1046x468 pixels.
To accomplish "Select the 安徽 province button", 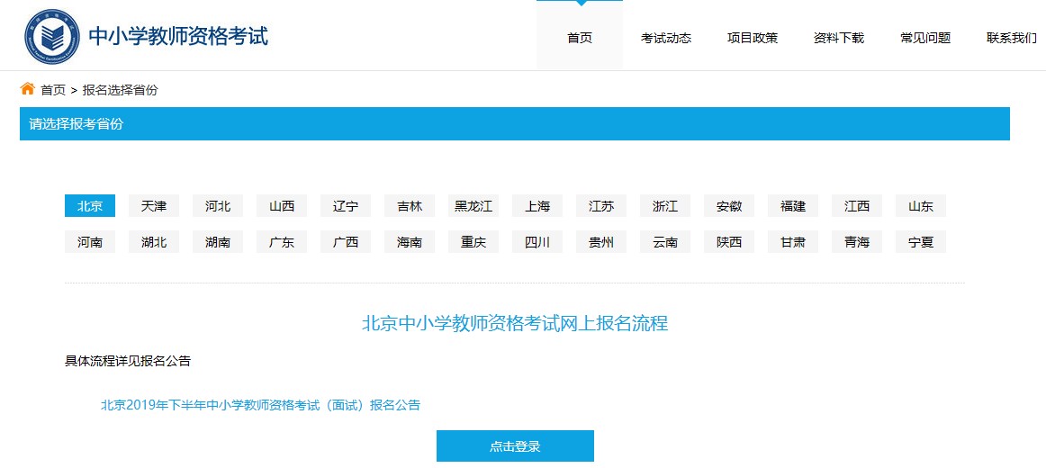I will pyautogui.click(x=729, y=206).
